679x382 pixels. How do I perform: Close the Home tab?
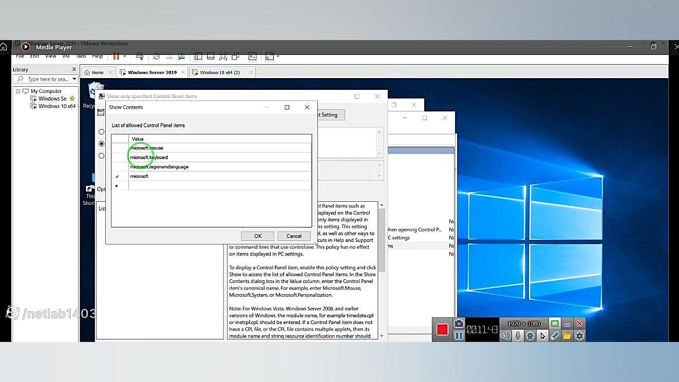pyautogui.click(x=110, y=72)
